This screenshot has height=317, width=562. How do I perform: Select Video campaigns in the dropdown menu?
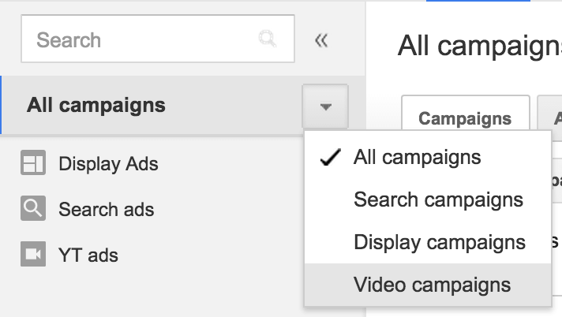432,285
